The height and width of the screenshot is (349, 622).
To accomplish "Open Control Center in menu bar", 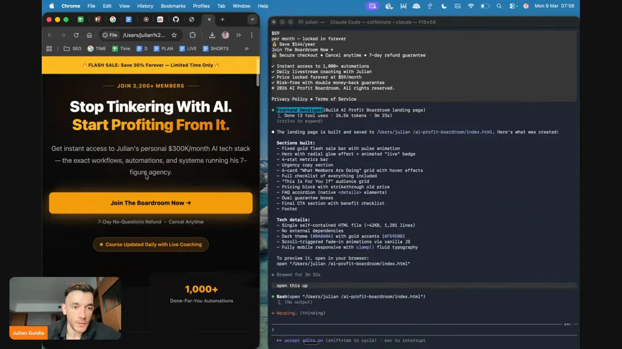I will point(513,6).
